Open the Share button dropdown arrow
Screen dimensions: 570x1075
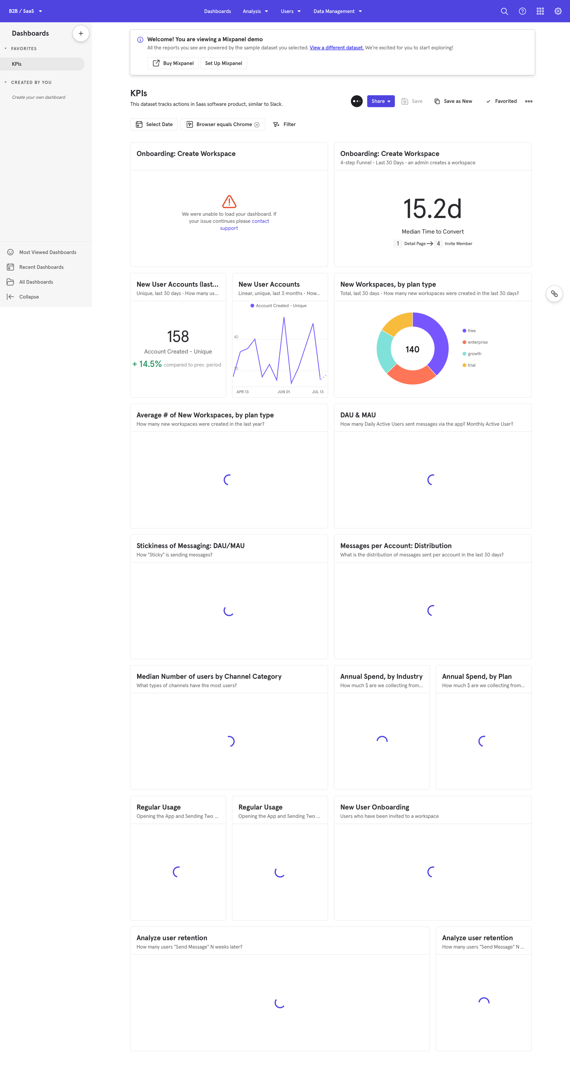pos(388,101)
